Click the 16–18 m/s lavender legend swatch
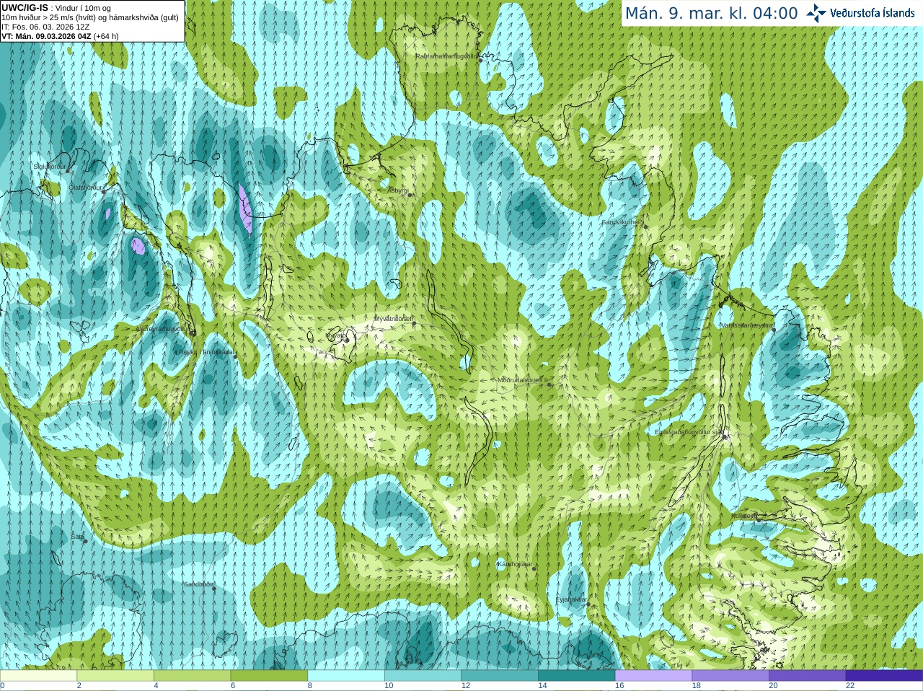The image size is (923, 691). (653, 676)
